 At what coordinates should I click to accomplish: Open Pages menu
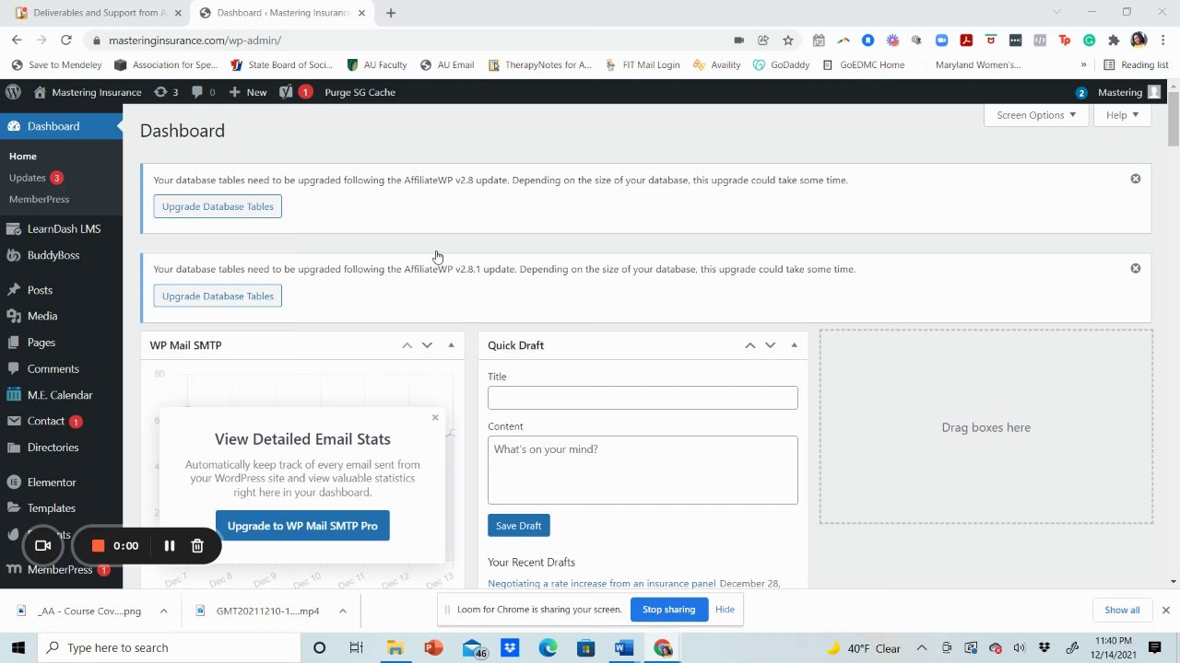(x=61, y=342)
